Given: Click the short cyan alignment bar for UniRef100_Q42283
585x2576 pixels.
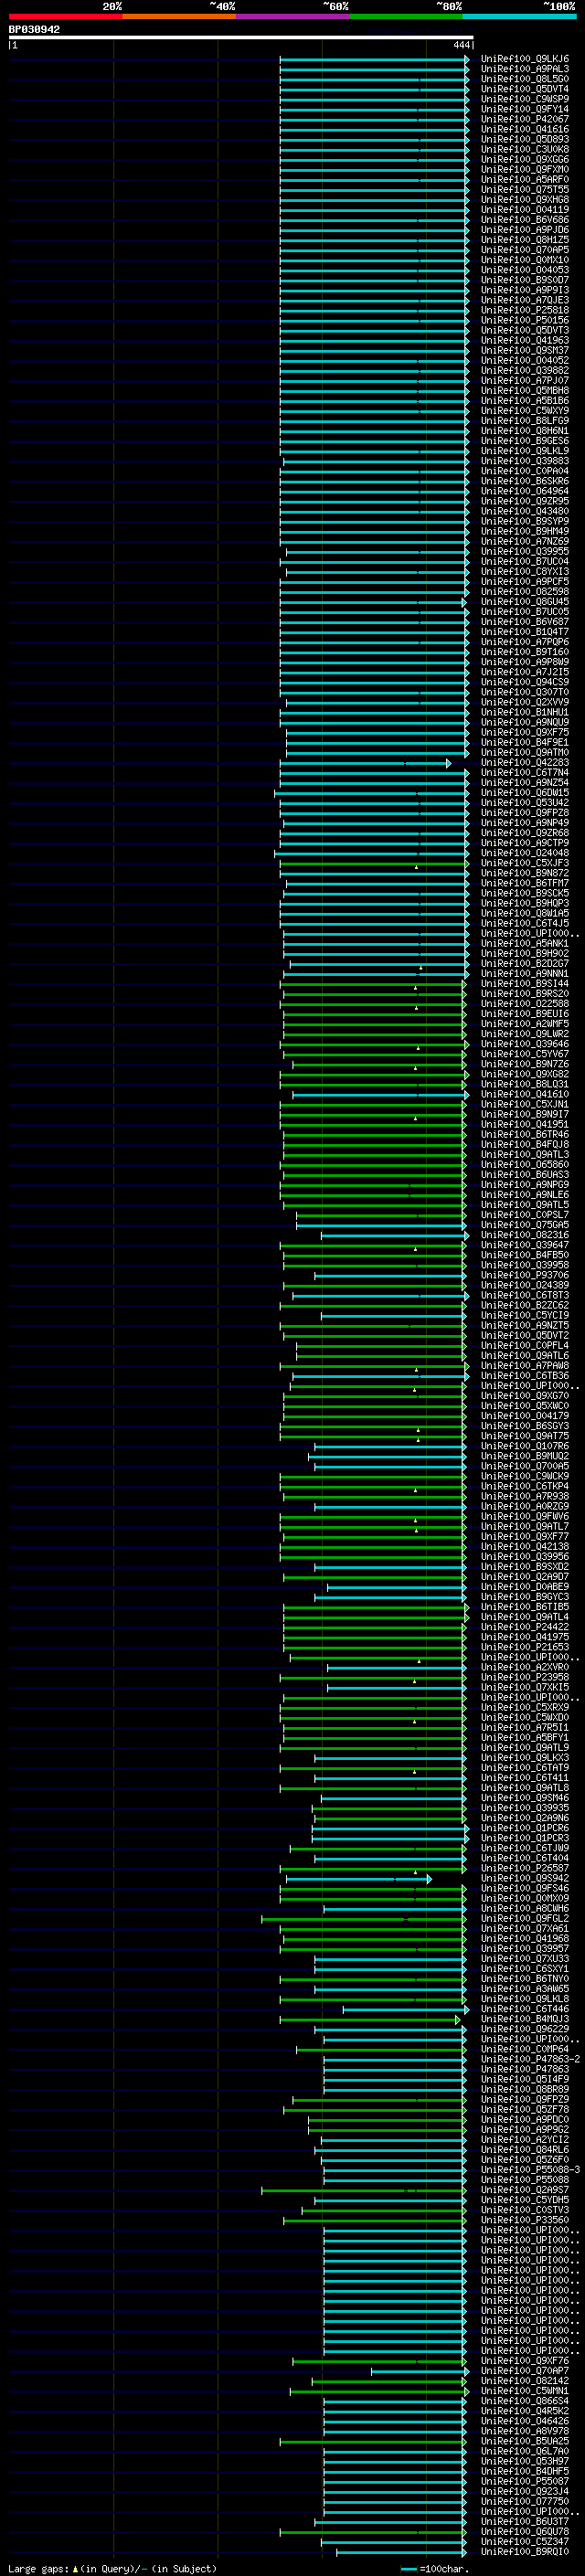Looking at the screenshot, I should click(364, 763).
